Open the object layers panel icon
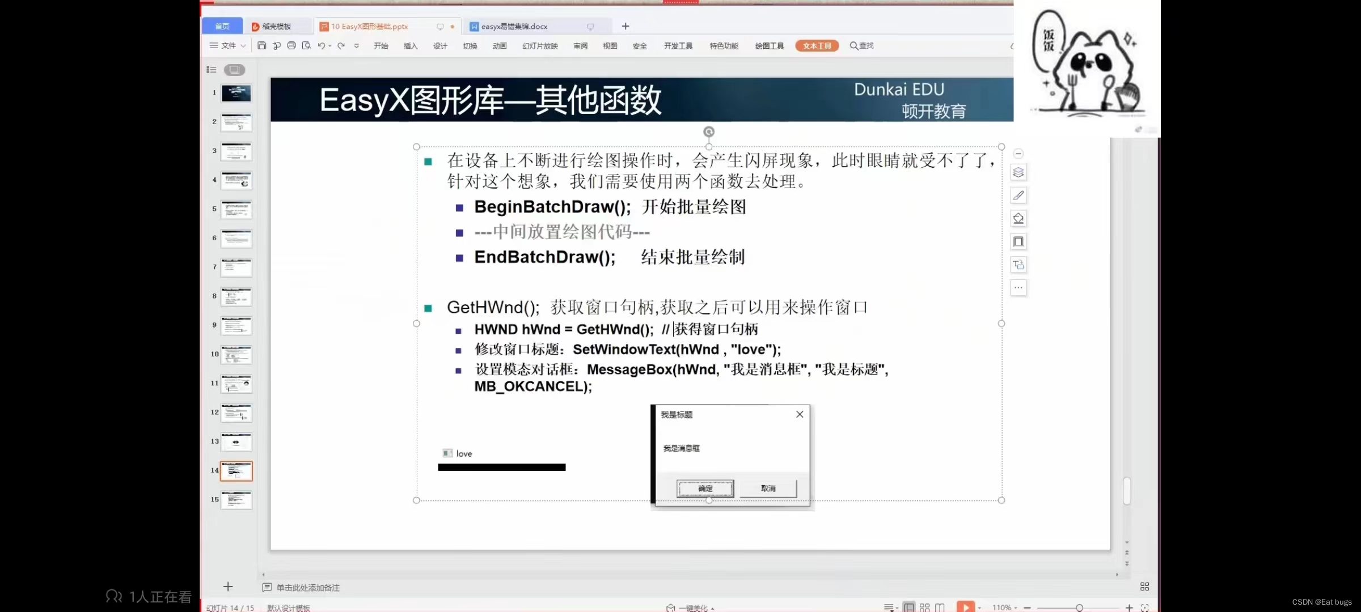Screen dimensions: 1361x612 1018,172
